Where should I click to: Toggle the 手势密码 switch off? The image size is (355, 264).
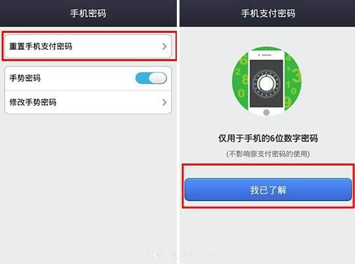click(x=151, y=78)
